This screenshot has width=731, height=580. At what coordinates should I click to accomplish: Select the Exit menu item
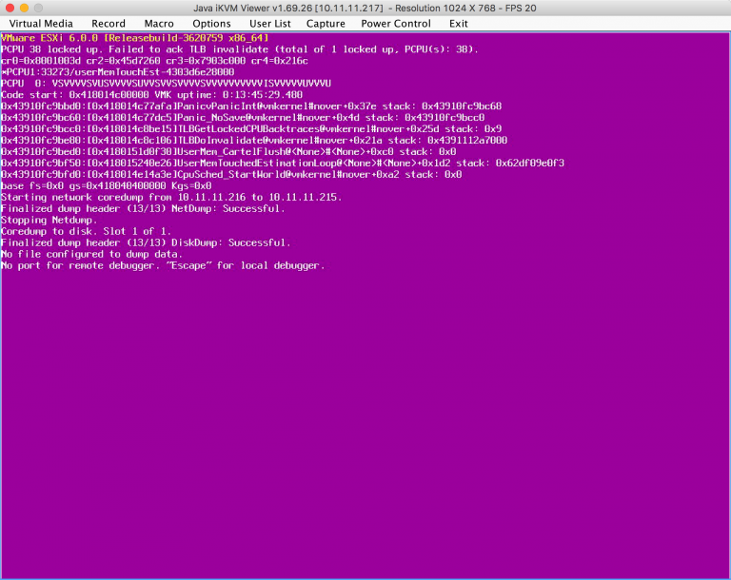point(459,23)
